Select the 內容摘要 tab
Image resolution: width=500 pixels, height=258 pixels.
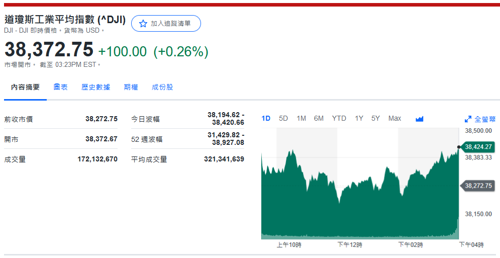coord(25,87)
